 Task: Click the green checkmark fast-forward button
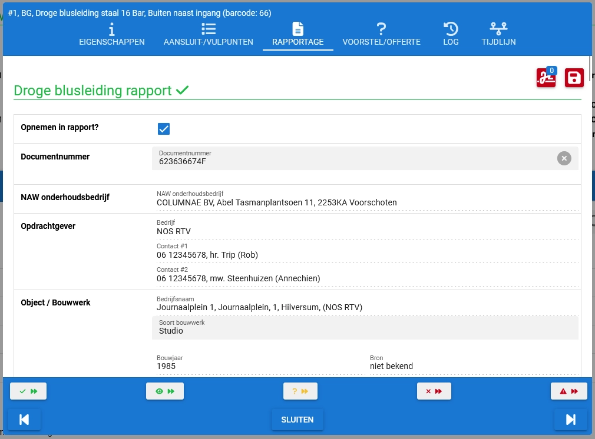(28, 391)
